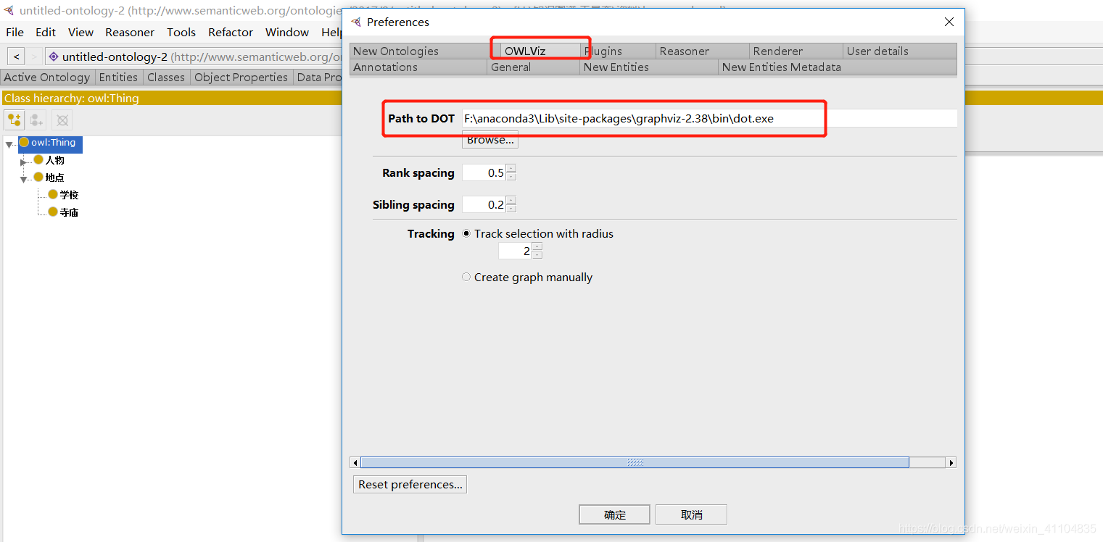
Task: Select Track selection with radius option
Action: point(466,233)
